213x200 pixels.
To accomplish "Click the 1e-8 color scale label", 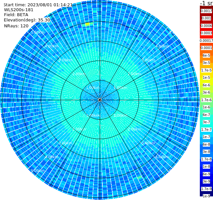I will tap(206, 166).
